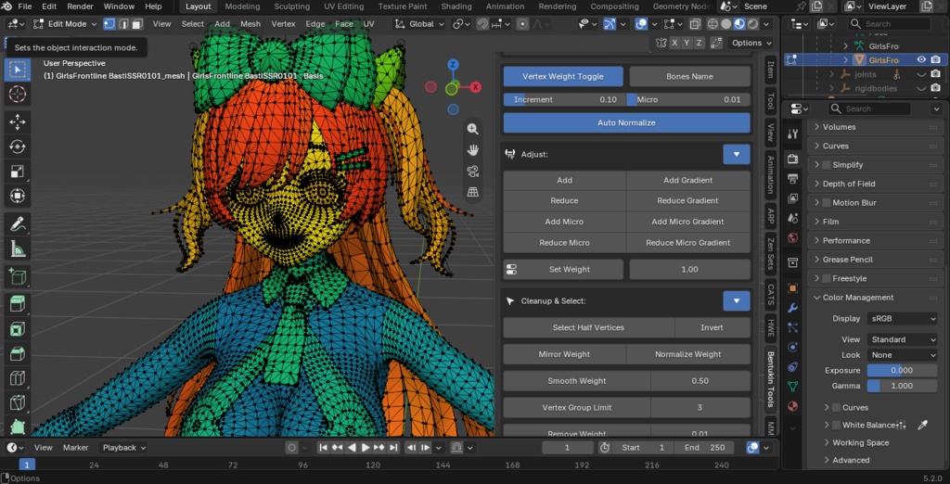Toggle the Motion Blur checkbox
Viewport: 950px width, 484px height.
(x=826, y=203)
